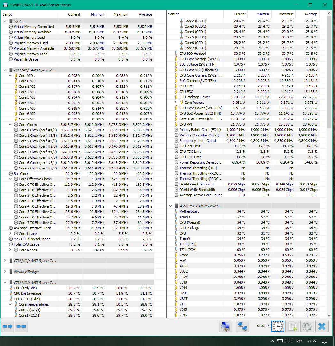
Task: Click the thermometer icon for CPU (Tctl/Tdie)
Action: pos(11,288)
